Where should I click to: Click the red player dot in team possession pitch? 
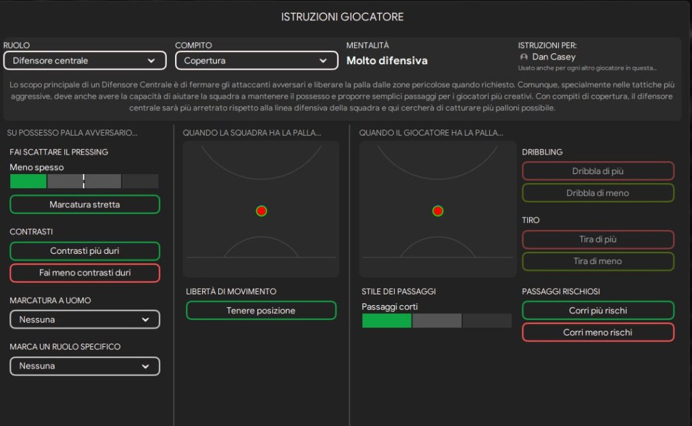pos(262,211)
